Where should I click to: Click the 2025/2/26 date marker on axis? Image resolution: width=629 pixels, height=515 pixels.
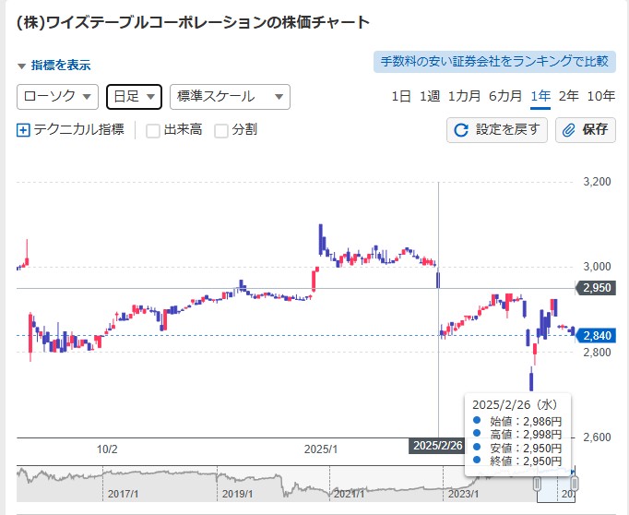(437, 446)
